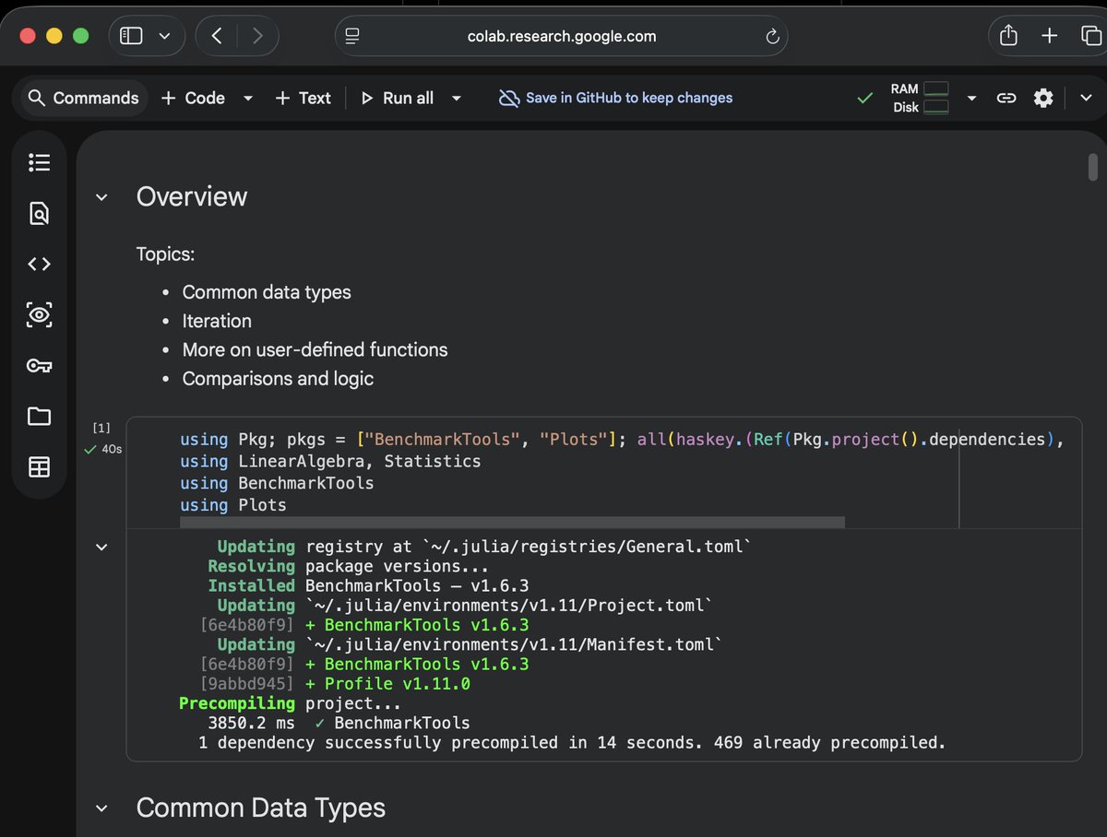Reload the page with the refresh icon
Screen dimensions: 1107x837
pyautogui.click(x=772, y=37)
